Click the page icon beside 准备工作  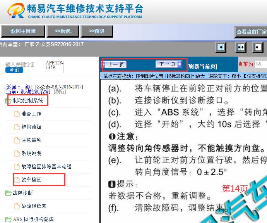click(17, 114)
